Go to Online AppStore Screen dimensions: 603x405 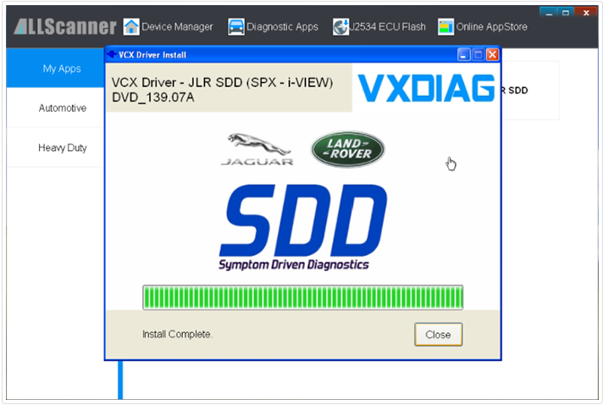pyautogui.click(x=491, y=27)
